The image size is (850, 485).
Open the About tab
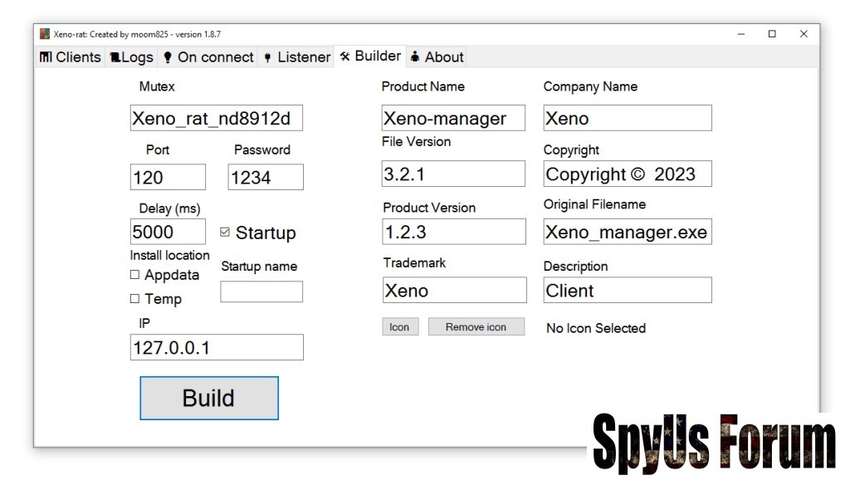(437, 57)
